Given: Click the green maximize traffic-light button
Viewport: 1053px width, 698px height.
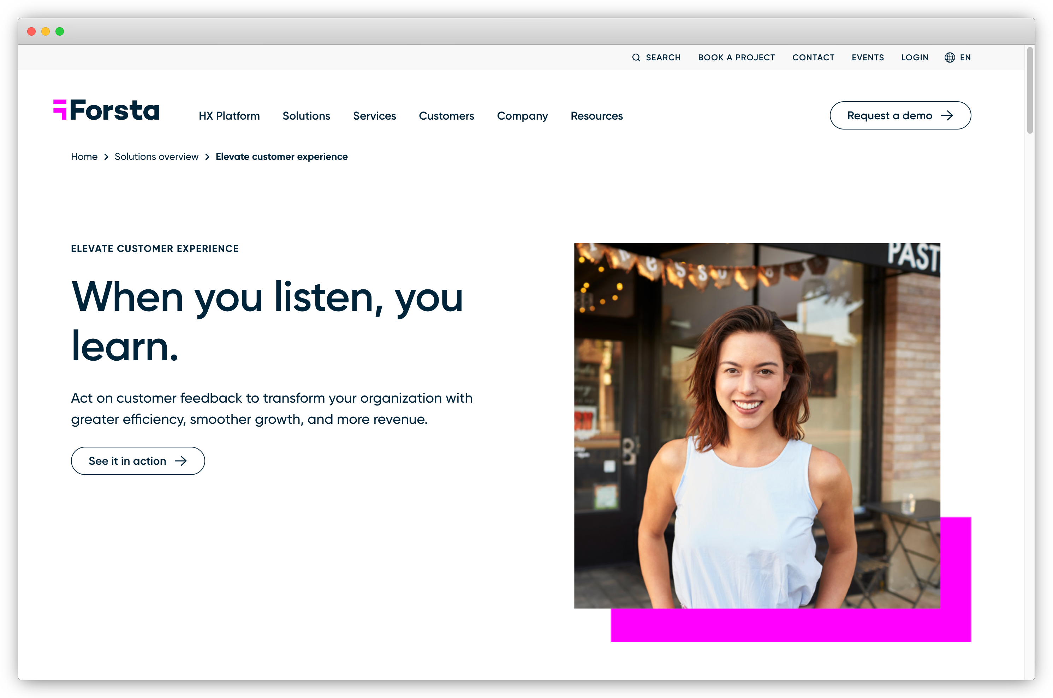Looking at the screenshot, I should tap(59, 31).
